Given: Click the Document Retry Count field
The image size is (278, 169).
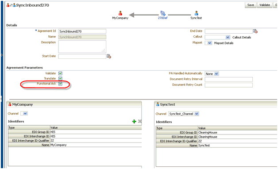Looking at the screenshot, I should (x=228, y=85).
